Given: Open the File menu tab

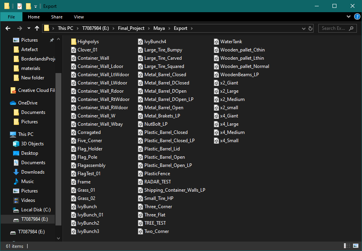Looking at the screenshot, I should (11, 17).
